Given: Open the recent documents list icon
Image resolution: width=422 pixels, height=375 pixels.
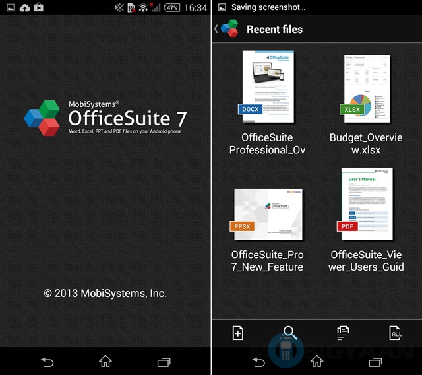Looking at the screenshot, I should pyautogui.click(x=343, y=333).
